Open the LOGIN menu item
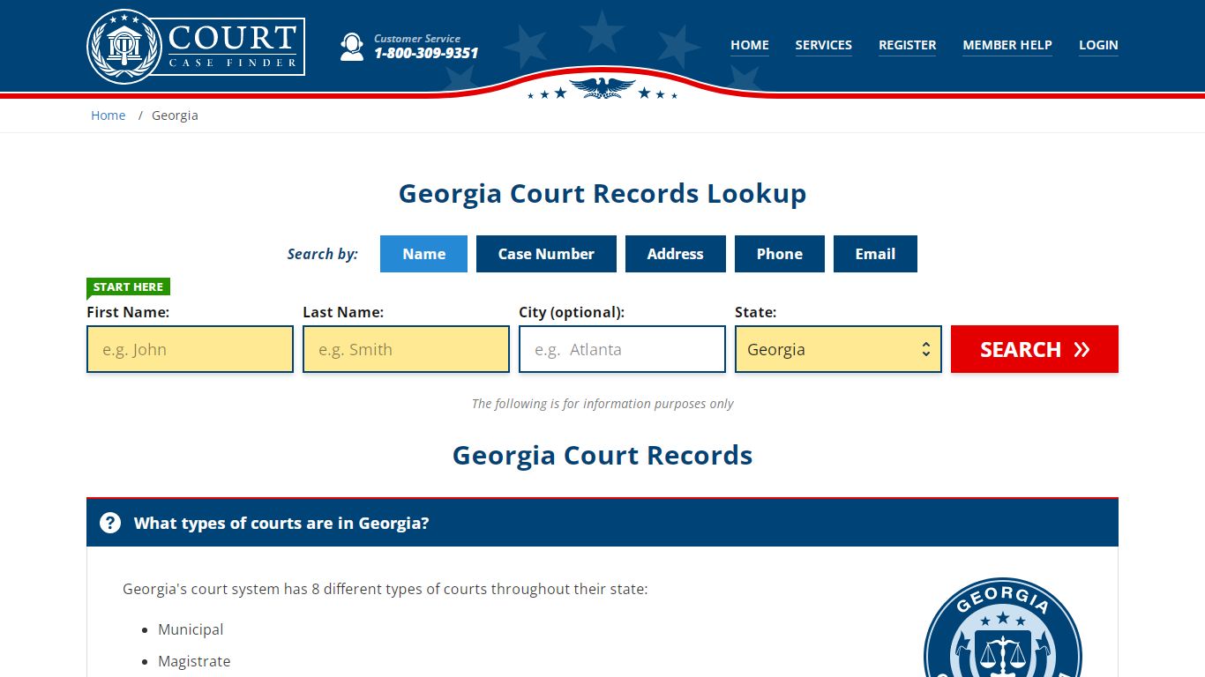 tap(1098, 45)
